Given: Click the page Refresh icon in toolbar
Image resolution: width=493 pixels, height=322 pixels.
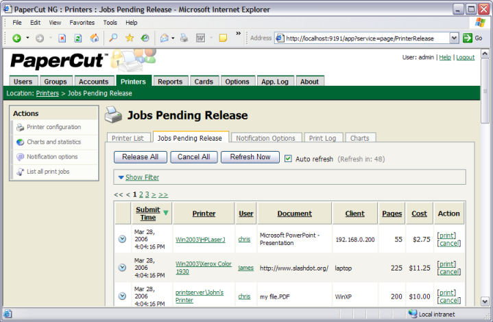Looking at the screenshot, I should point(78,38).
